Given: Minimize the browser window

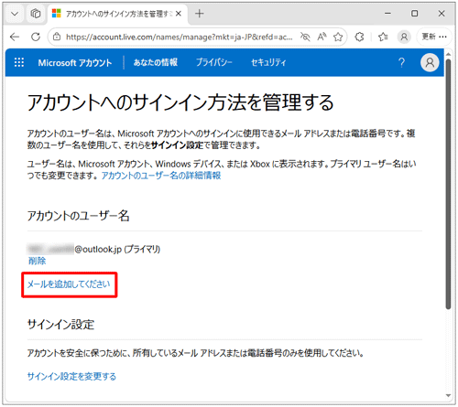Looking at the screenshot, I should coord(387,14).
